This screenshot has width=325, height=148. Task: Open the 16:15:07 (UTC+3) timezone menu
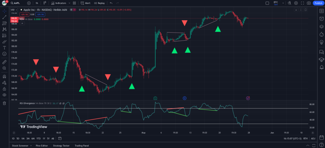293,138
